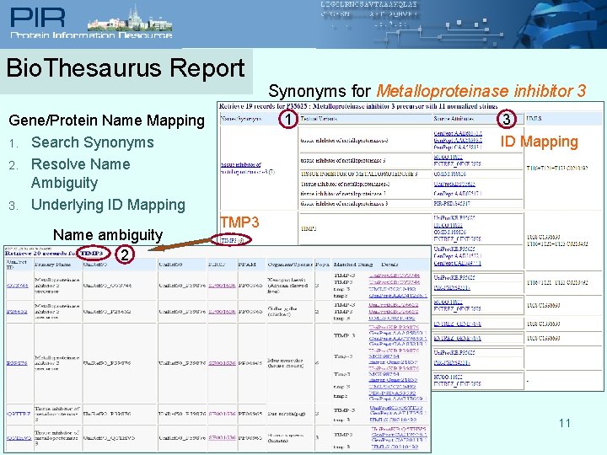Image resolution: width=607 pixels, height=455 pixels.
Task: Open UniProt ID link in Xenopus laevis row
Action: click(x=18, y=286)
